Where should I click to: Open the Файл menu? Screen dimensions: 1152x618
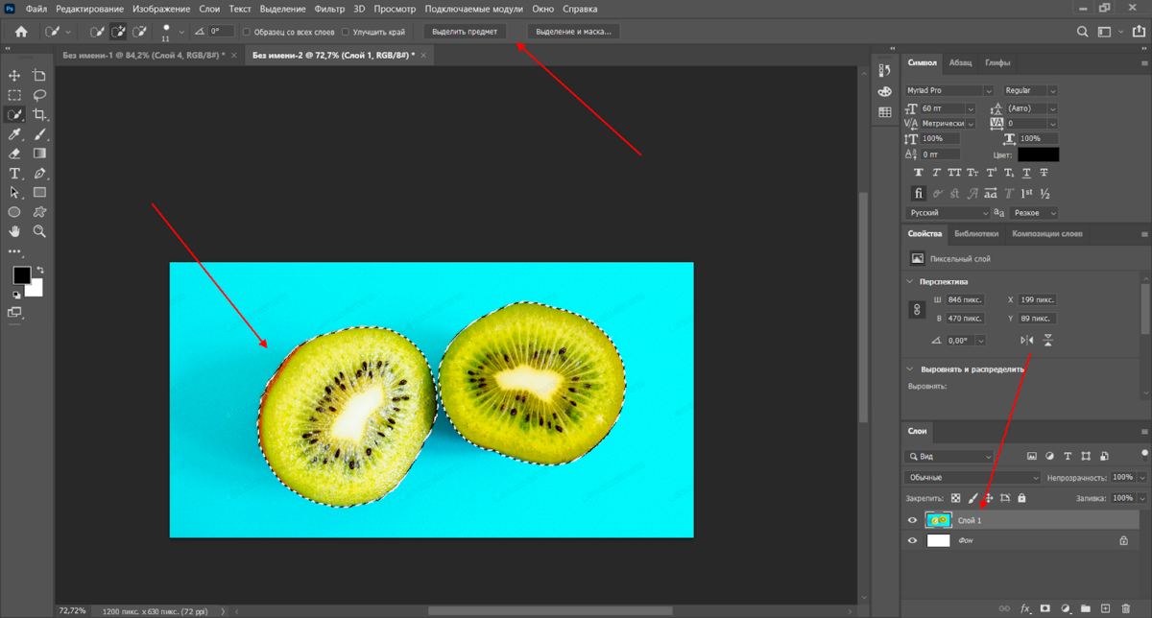[35, 9]
